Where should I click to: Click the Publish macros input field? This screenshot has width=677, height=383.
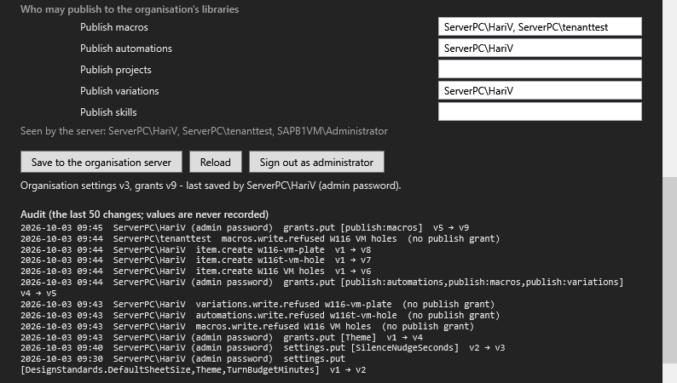pos(540,26)
